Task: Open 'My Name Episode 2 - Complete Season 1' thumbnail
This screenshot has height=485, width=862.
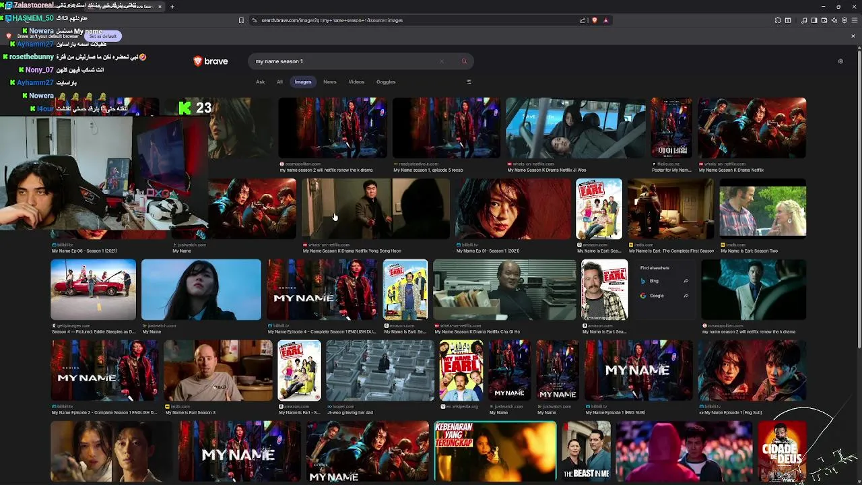Action: [105, 370]
